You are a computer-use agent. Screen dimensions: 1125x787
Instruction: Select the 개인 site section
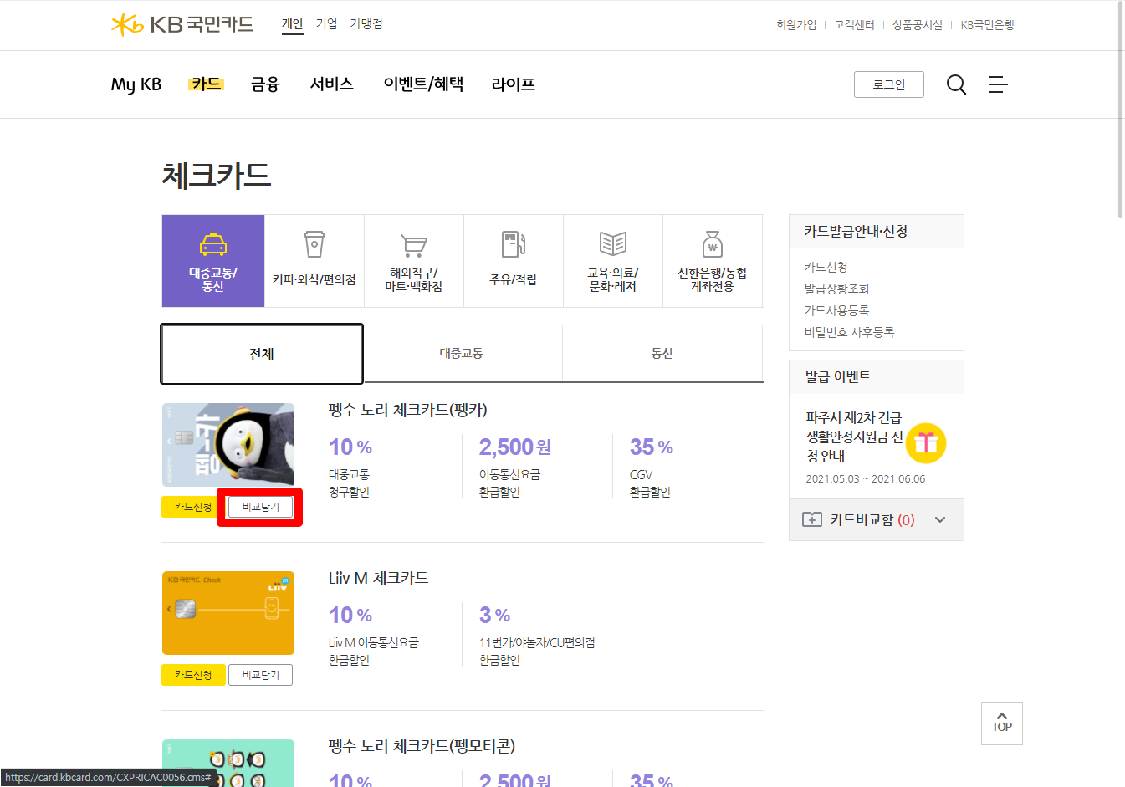292,24
